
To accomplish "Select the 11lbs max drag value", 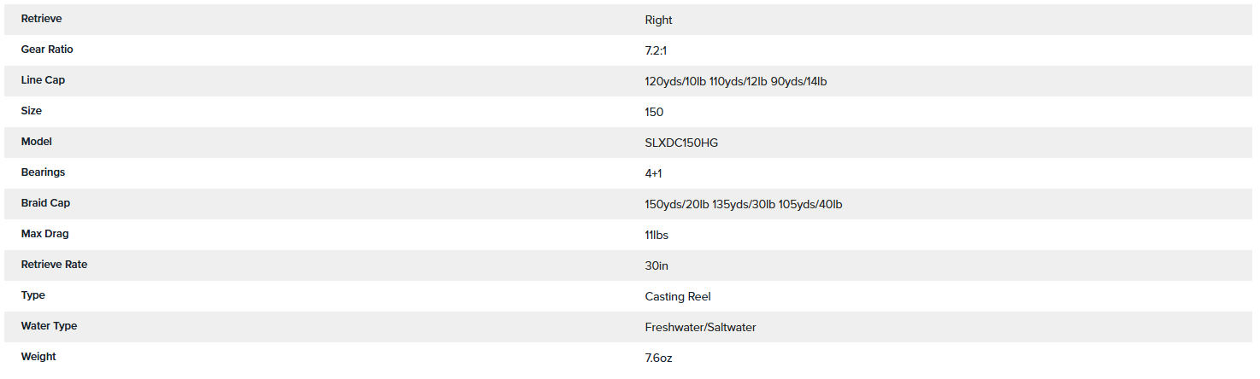I will [x=656, y=235].
